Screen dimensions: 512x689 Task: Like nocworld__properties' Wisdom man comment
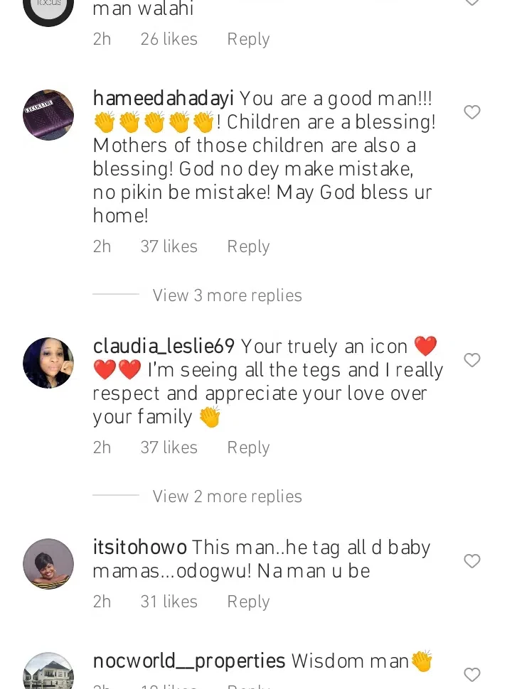pyautogui.click(x=472, y=674)
